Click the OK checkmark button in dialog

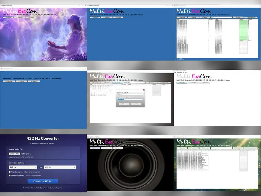(136, 104)
